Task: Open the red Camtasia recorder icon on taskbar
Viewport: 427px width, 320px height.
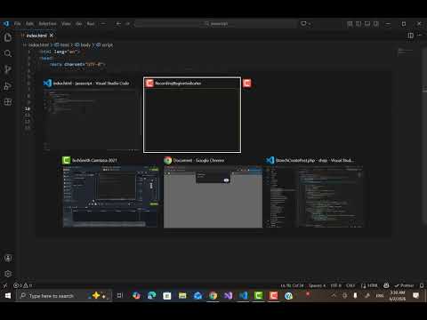Action: (273, 296)
